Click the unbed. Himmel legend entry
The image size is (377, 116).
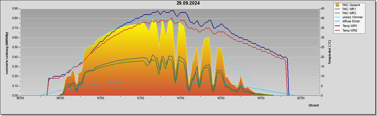348,17
